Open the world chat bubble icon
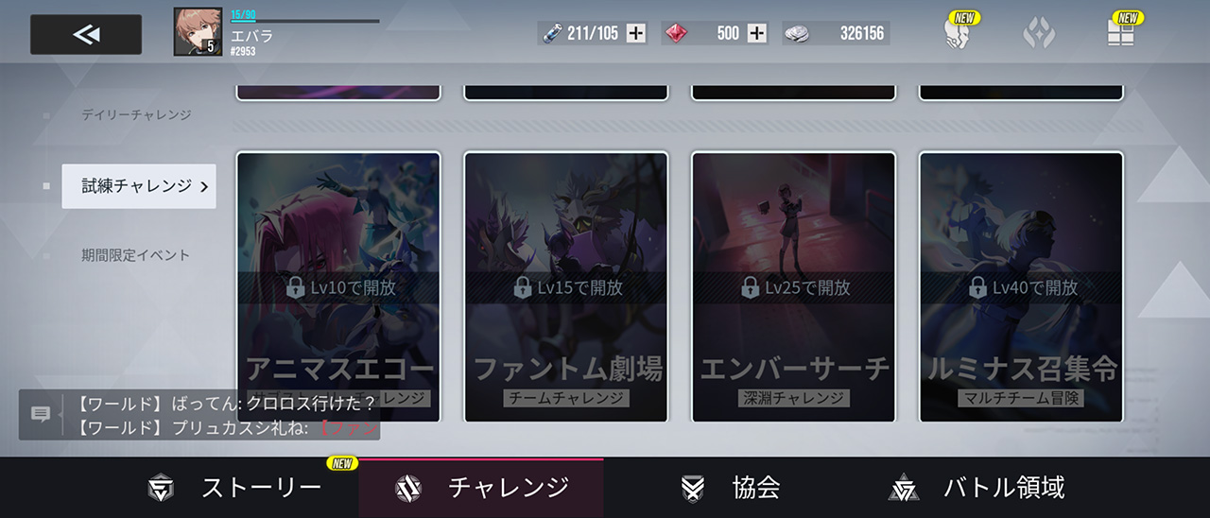This screenshot has width=1210, height=518. [41, 414]
